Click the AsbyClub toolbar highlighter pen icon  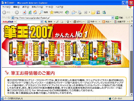click(x=57, y=22)
